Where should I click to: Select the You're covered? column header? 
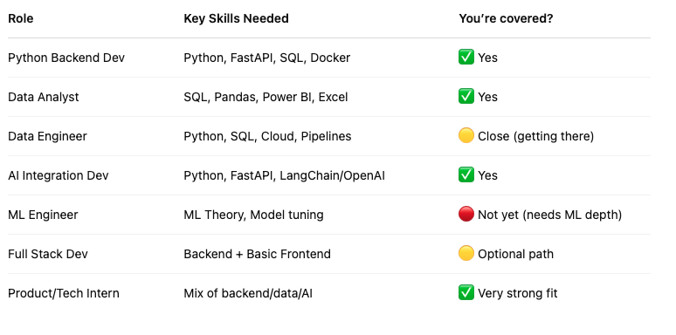(x=506, y=18)
